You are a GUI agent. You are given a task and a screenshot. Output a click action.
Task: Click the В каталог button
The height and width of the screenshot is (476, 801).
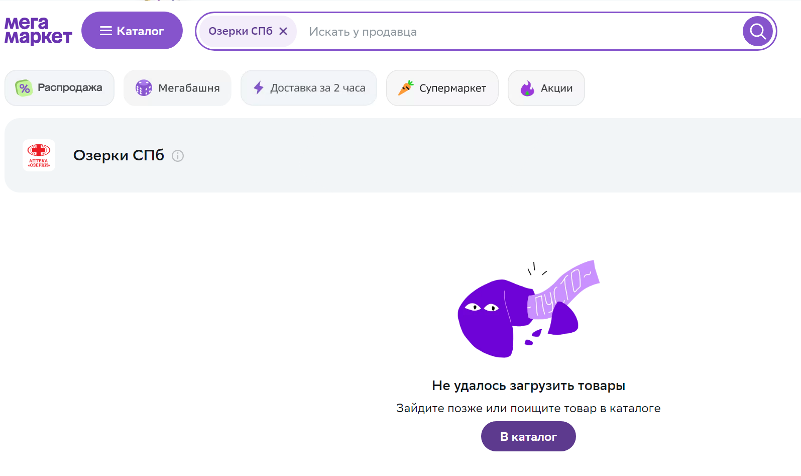pos(528,436)
